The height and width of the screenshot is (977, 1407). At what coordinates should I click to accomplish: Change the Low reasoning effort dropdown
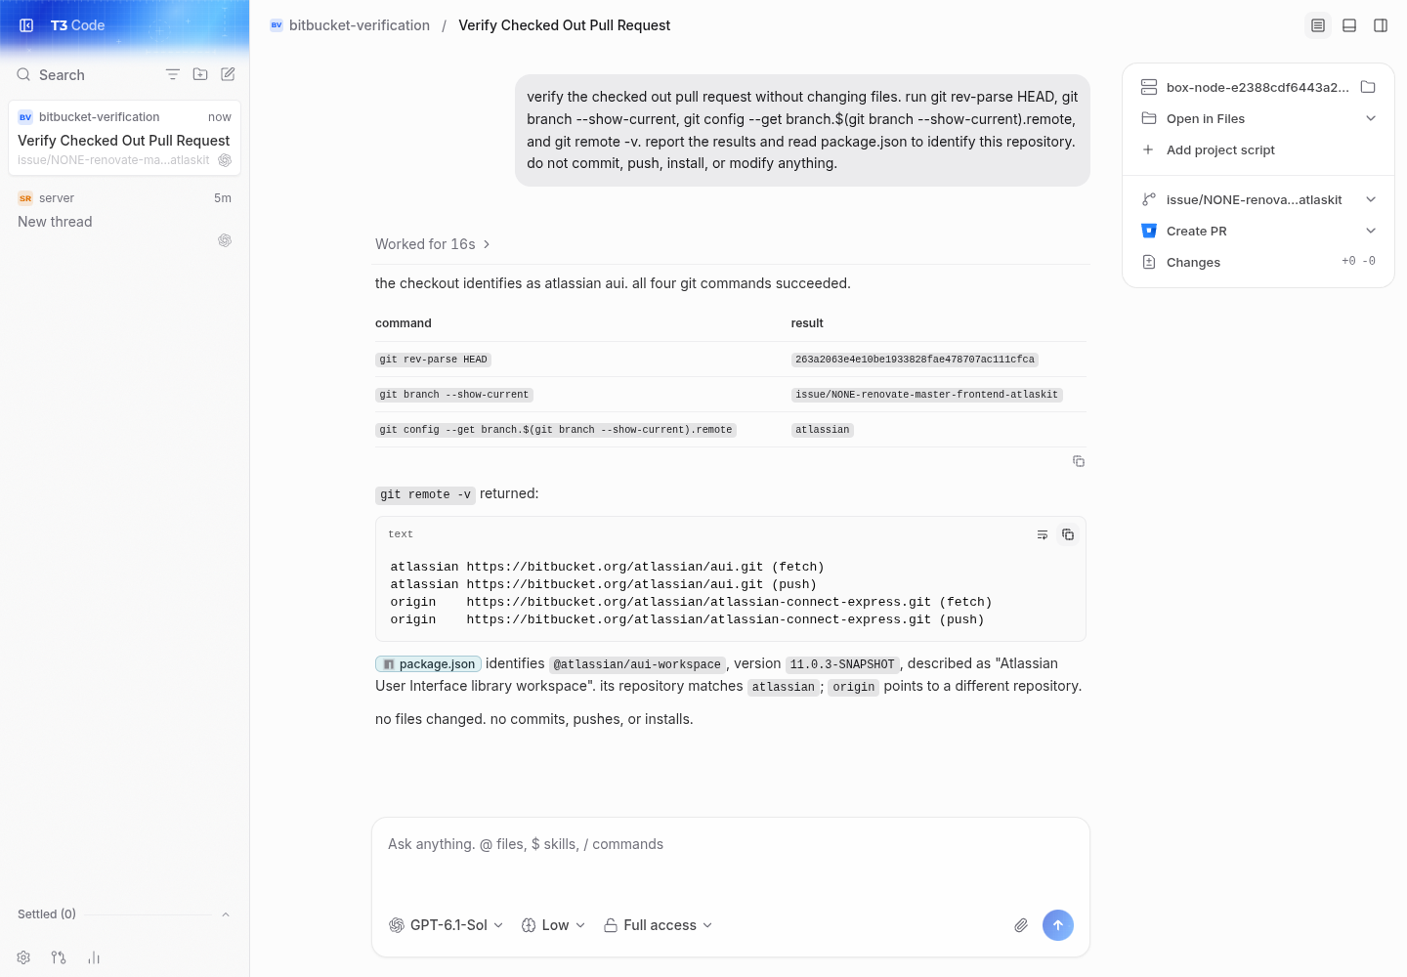point(553,925)
